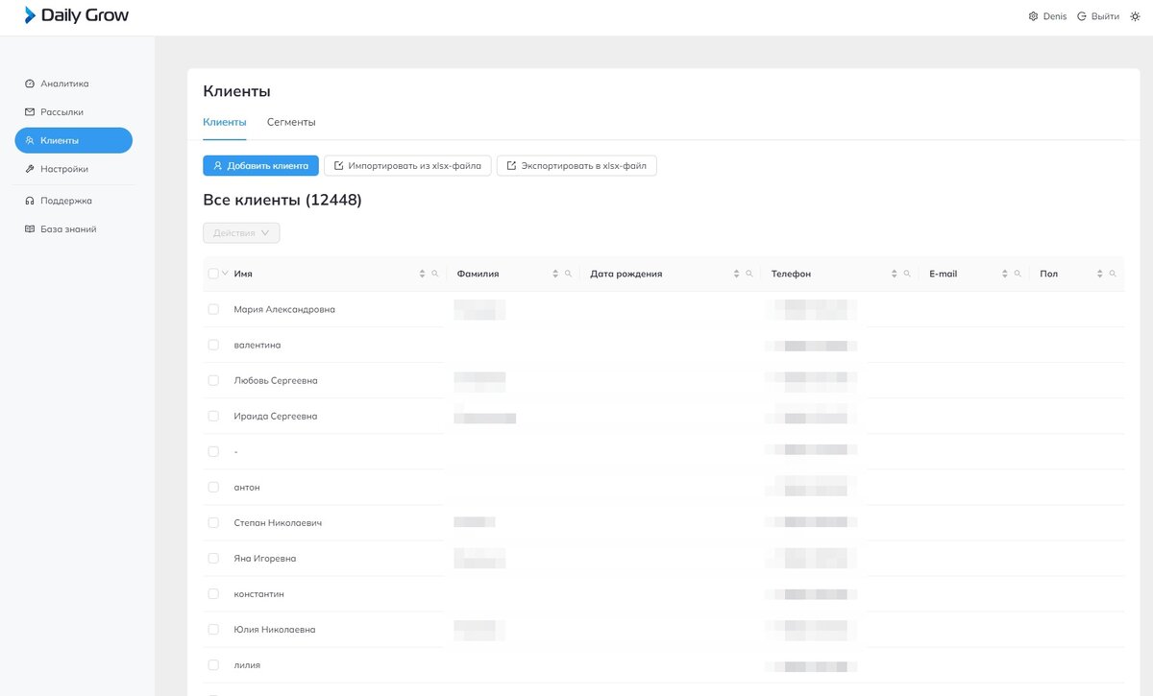The image size is (1153, 696).
Task: Click the Все клиенты (12448) heading
Action: click(x=282, y=200)
